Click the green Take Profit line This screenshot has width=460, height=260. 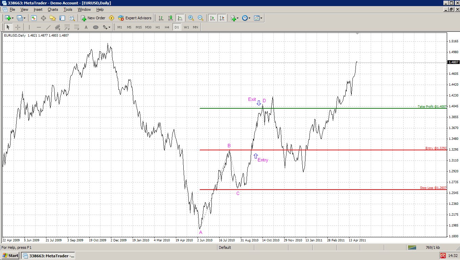[x=304, y=108]
